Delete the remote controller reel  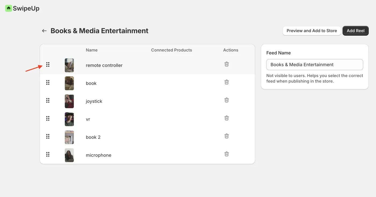227,64
